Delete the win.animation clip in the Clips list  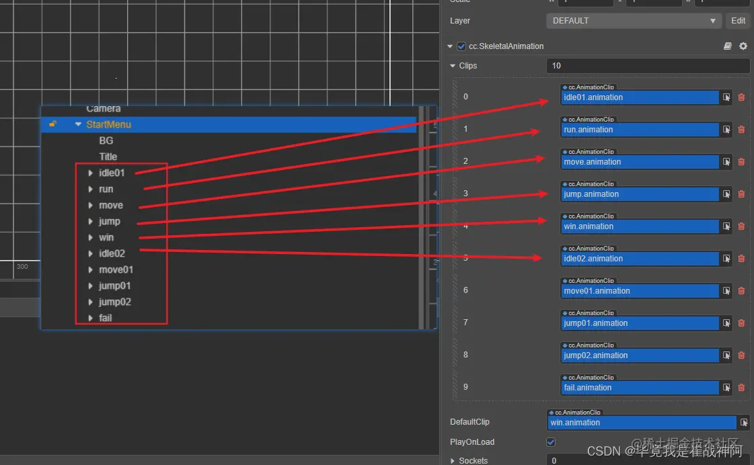[x=741, y=226]
